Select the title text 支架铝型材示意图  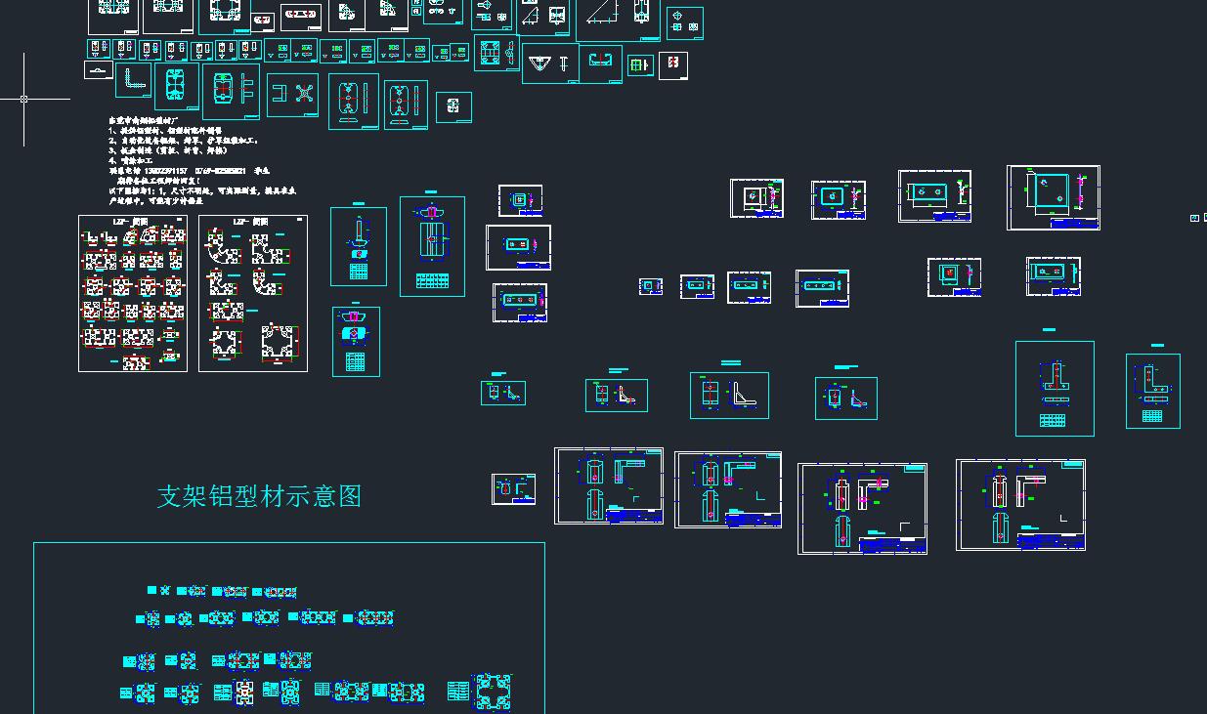tap(259, 496)
